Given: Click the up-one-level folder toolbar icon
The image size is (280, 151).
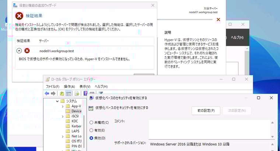Looking at the screenshot, I should [62, 93].
